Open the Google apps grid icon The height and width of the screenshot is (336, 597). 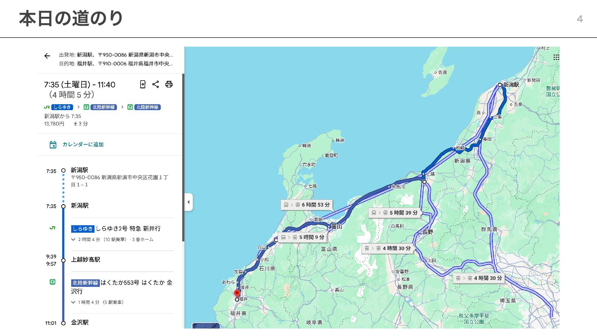556,57
